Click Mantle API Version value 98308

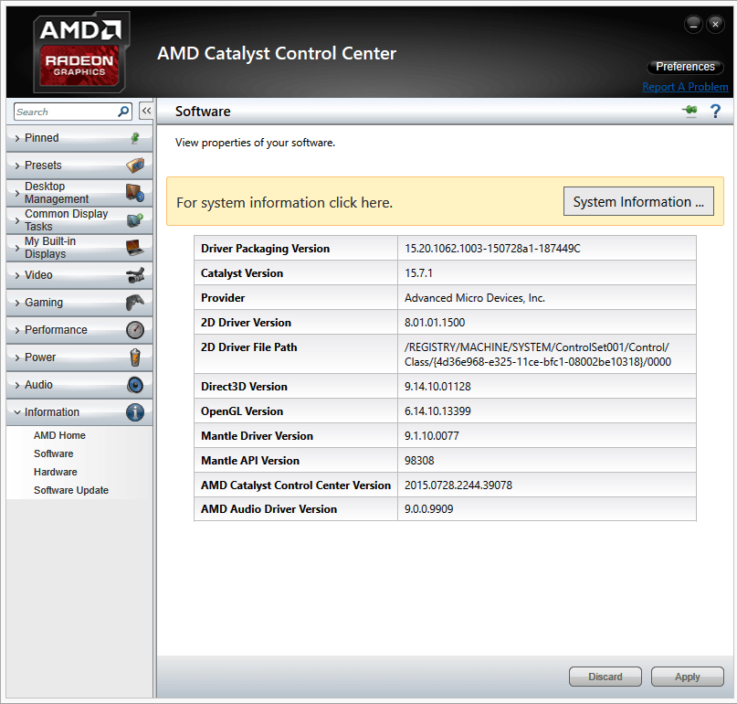click(x=419, y=461)
